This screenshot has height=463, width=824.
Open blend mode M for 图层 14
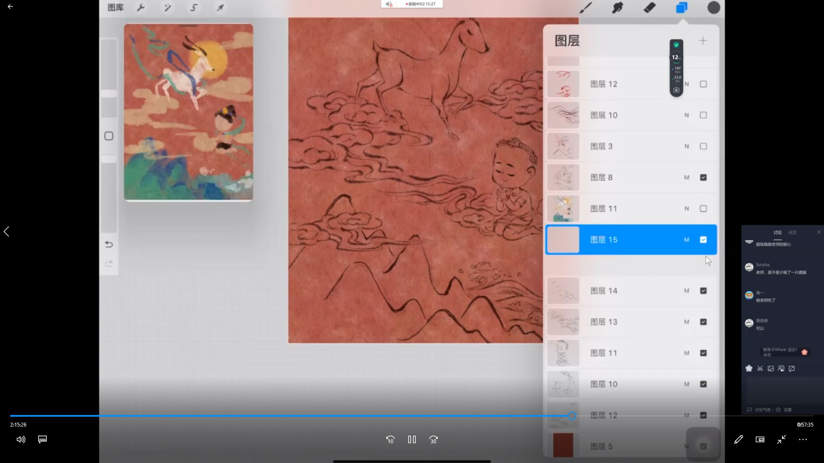tap(686, 291)
